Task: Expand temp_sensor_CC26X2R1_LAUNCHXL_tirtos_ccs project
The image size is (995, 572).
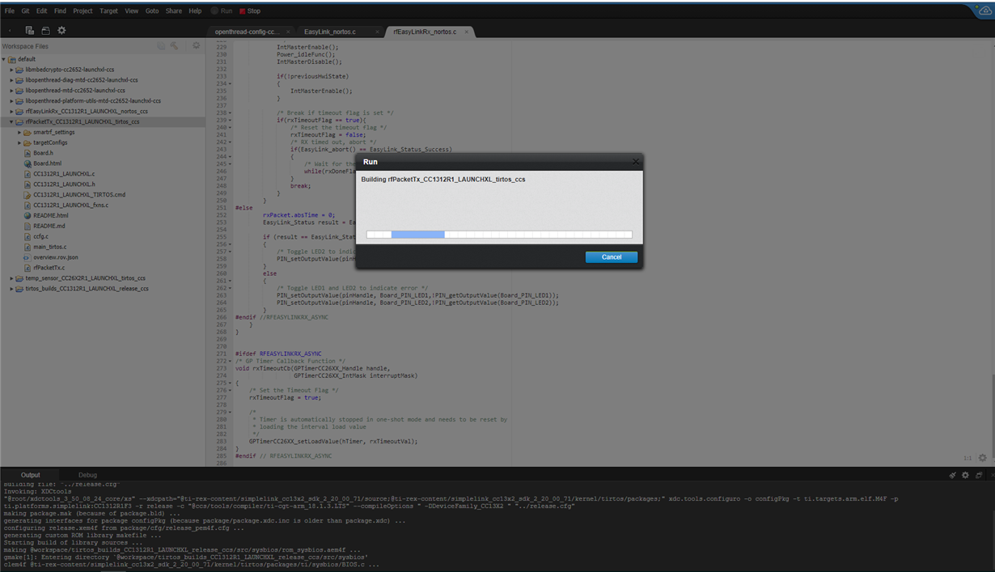Action: pos(11,278)
